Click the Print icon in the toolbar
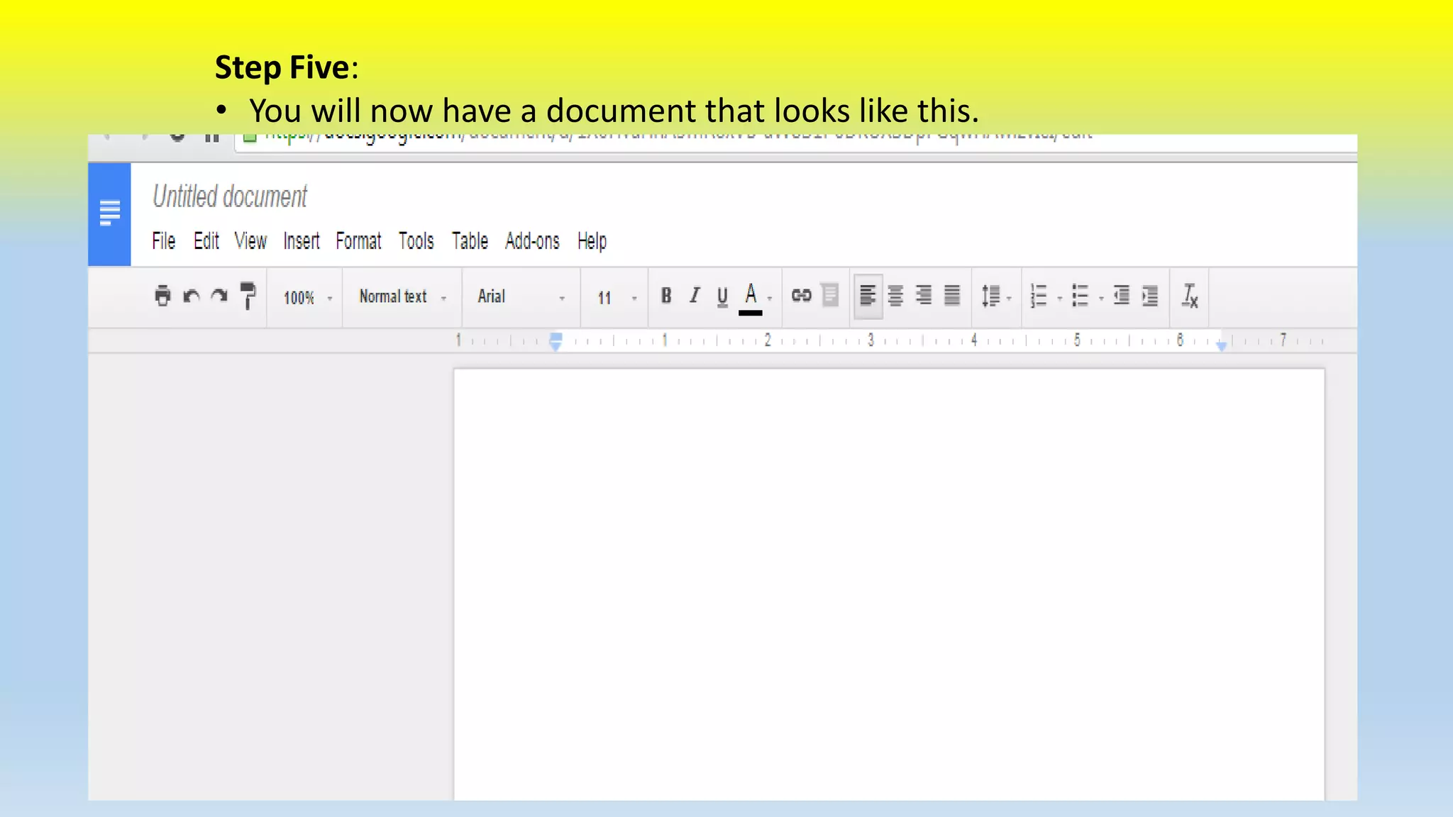 point(162,295)
